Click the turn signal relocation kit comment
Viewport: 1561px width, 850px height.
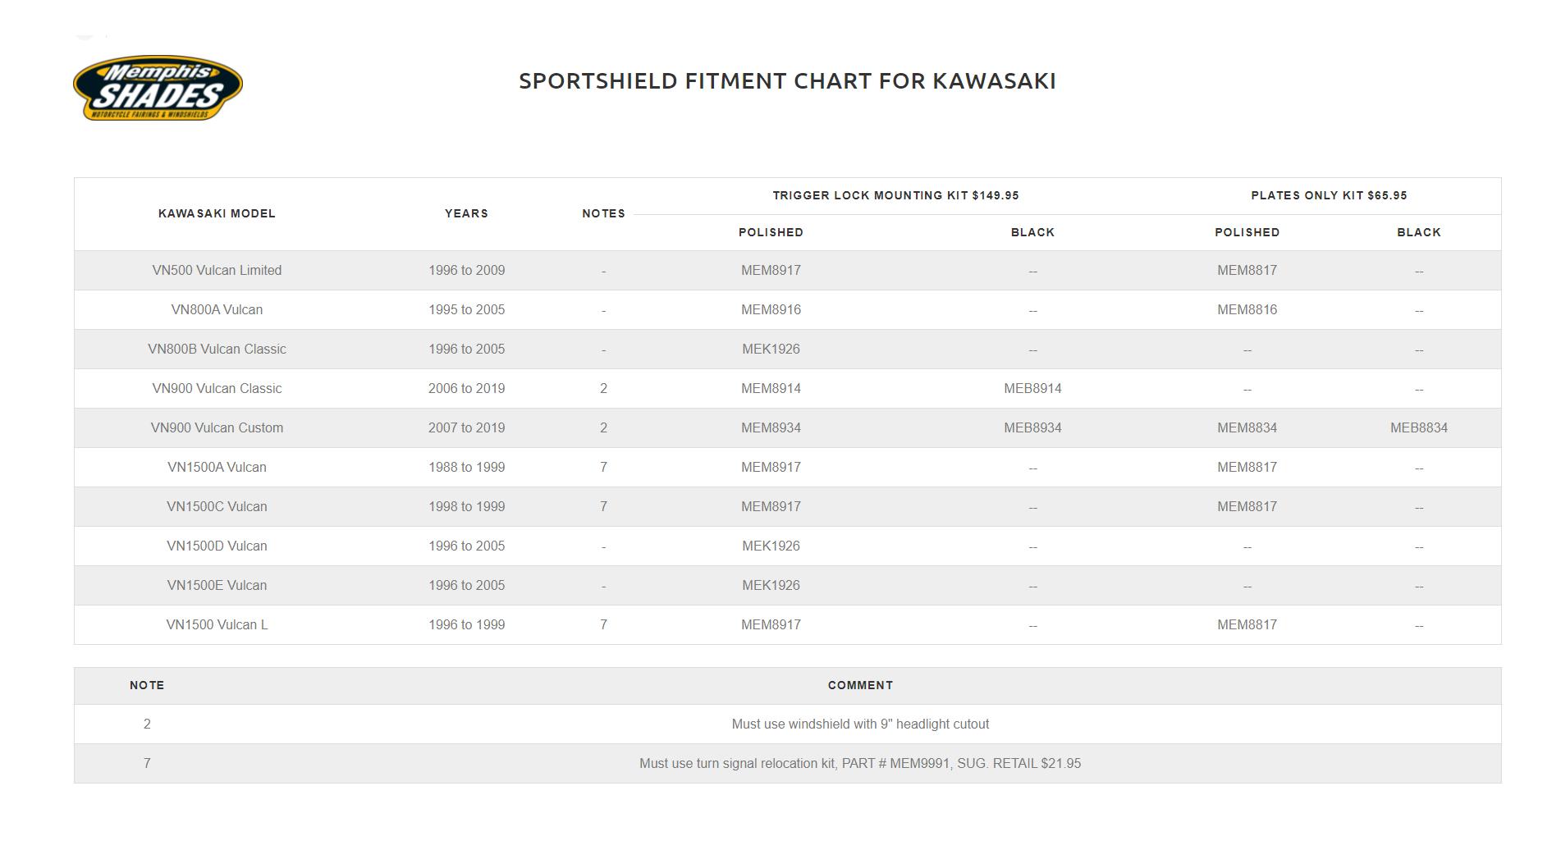tap(860, 764)
